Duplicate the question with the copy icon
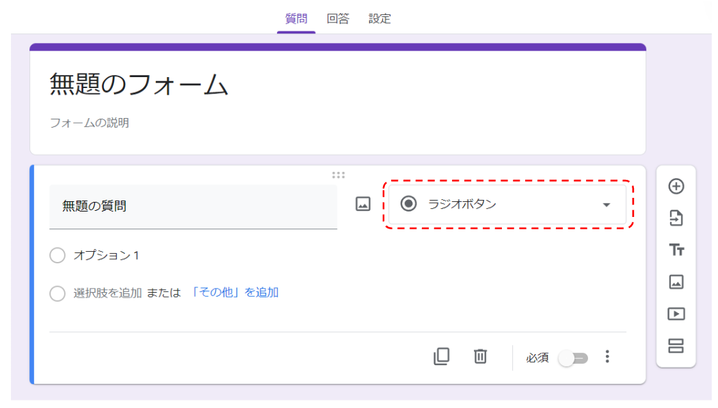 pos(442,356)
